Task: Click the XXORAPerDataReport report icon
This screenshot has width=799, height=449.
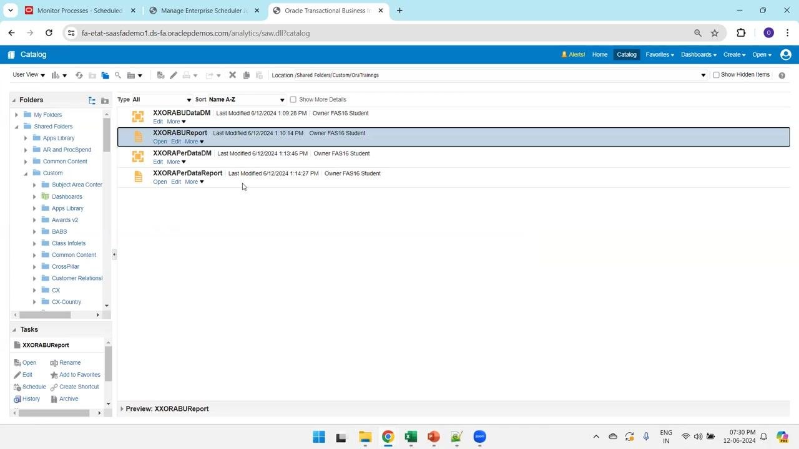Action: click(x=139, y=177)
